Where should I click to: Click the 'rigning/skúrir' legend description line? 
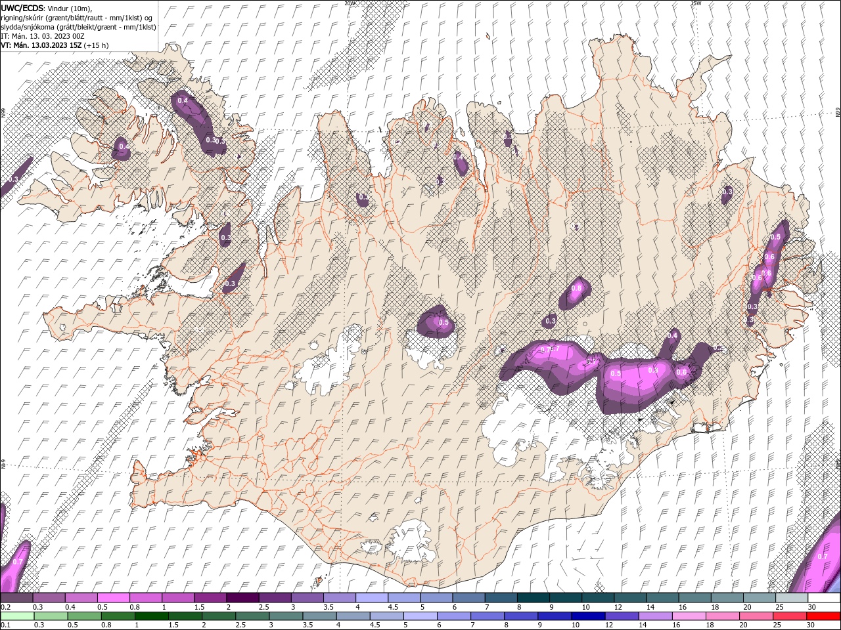pos(77,17)
